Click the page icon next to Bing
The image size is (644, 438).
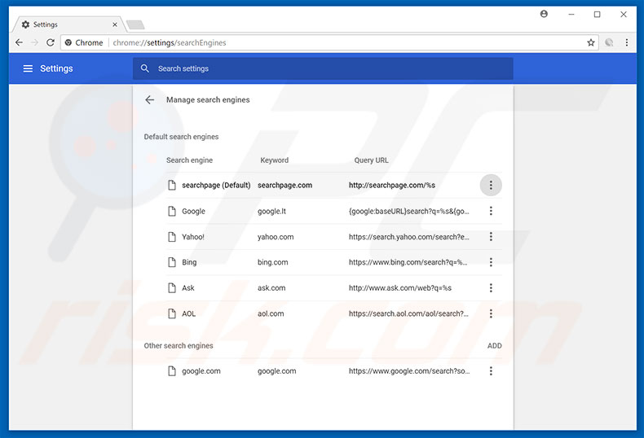[x=172, y=262]
